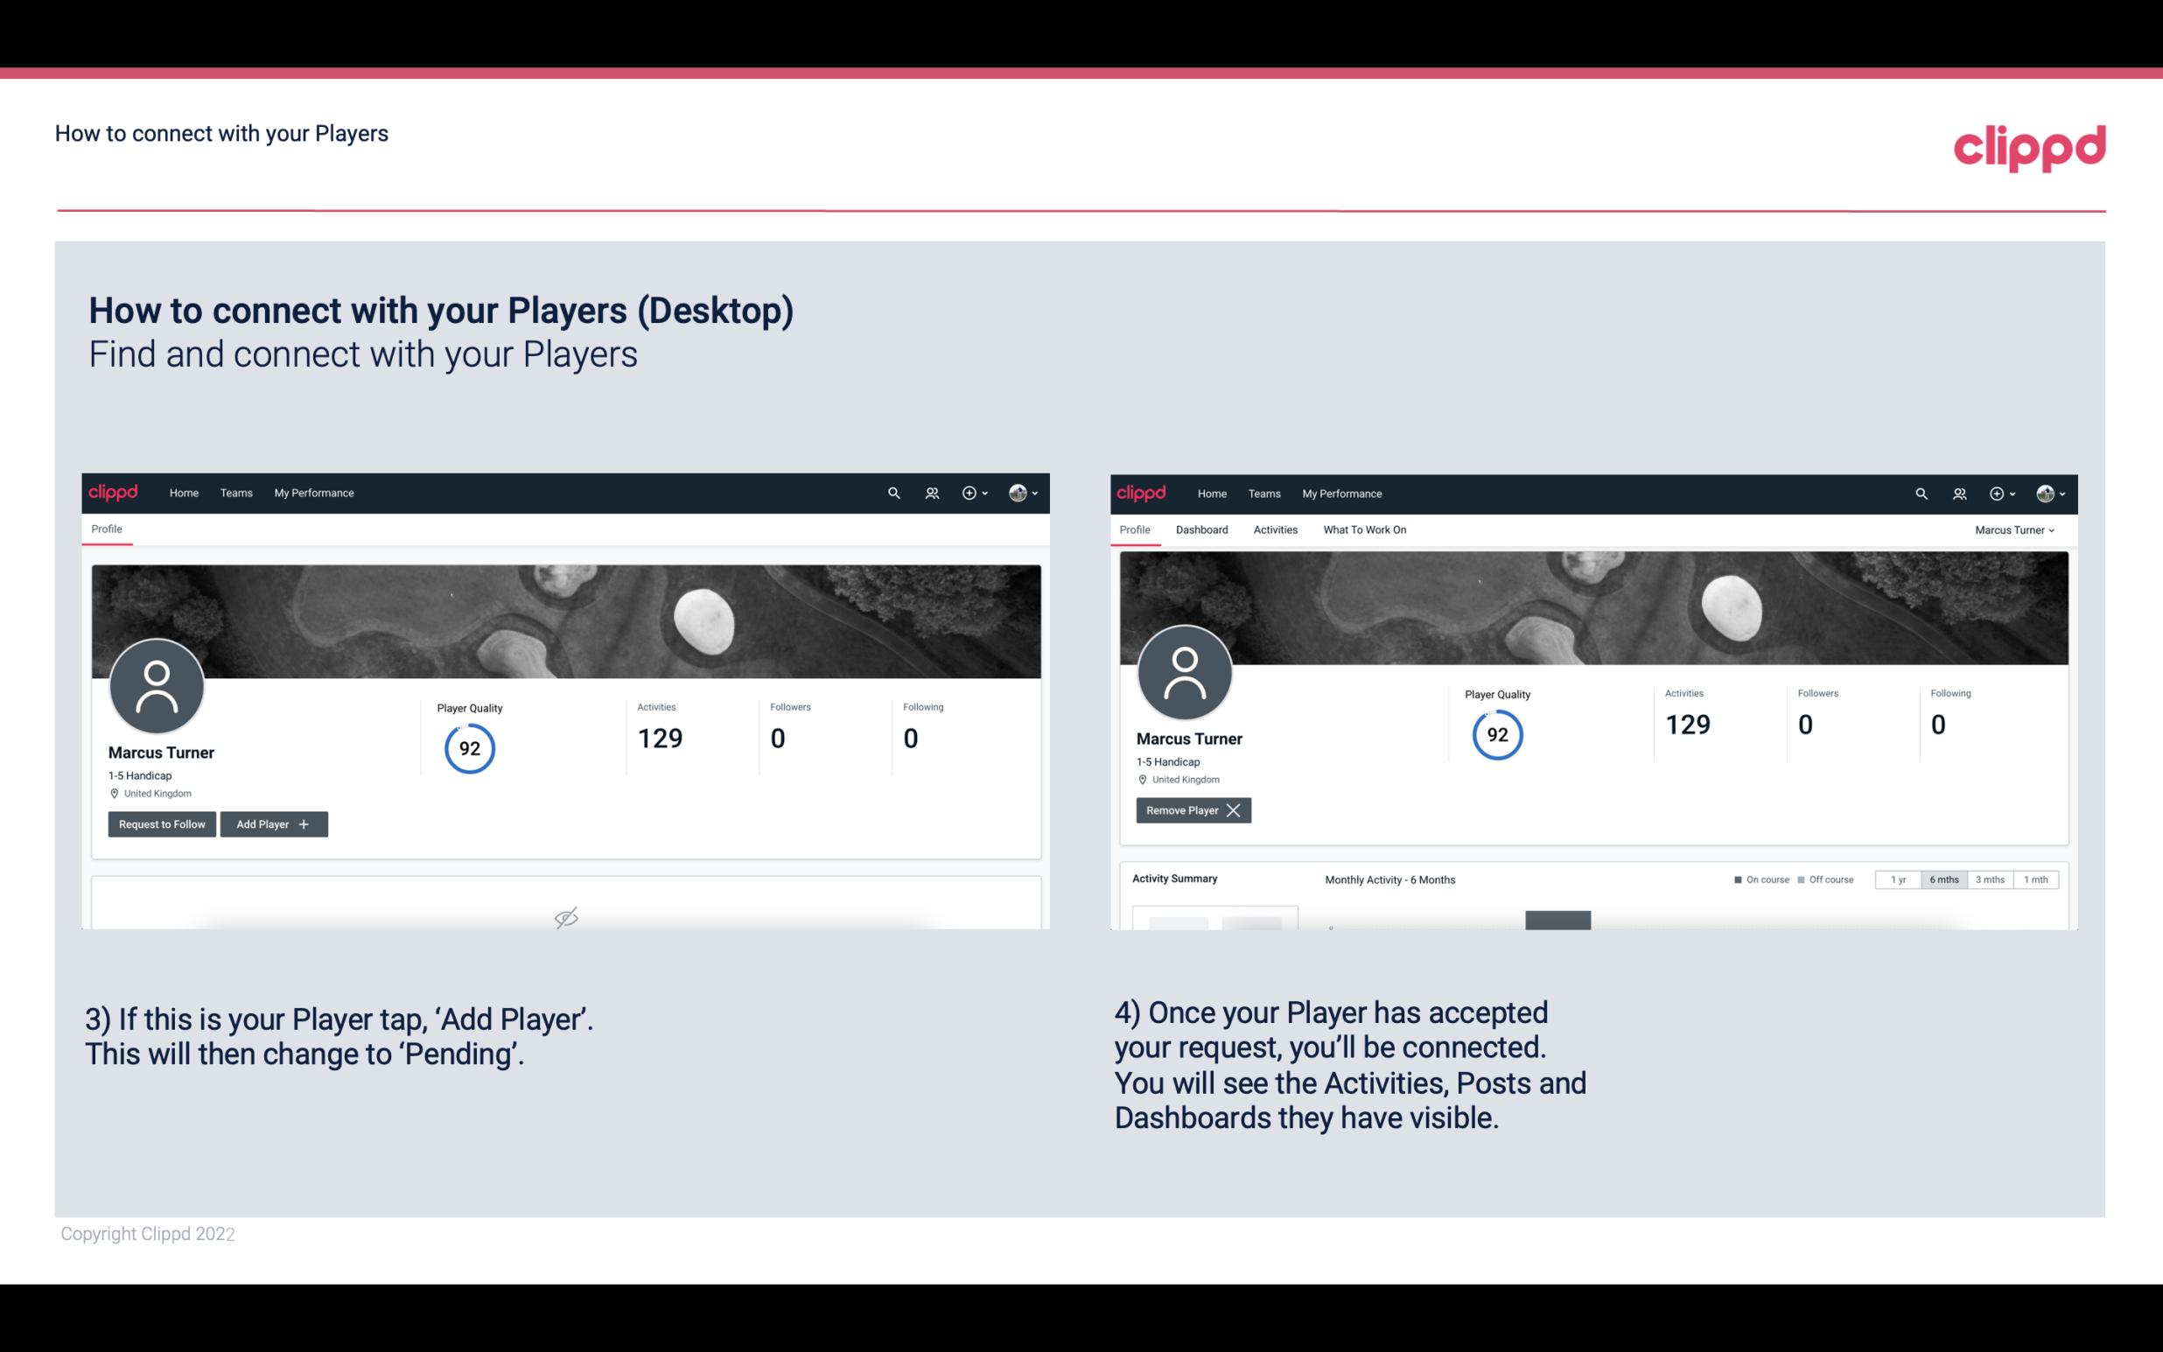Screen dimensions: 2163x1352
Task: Select the 'Profile' tab left panel
Action: tap(106, 529)
